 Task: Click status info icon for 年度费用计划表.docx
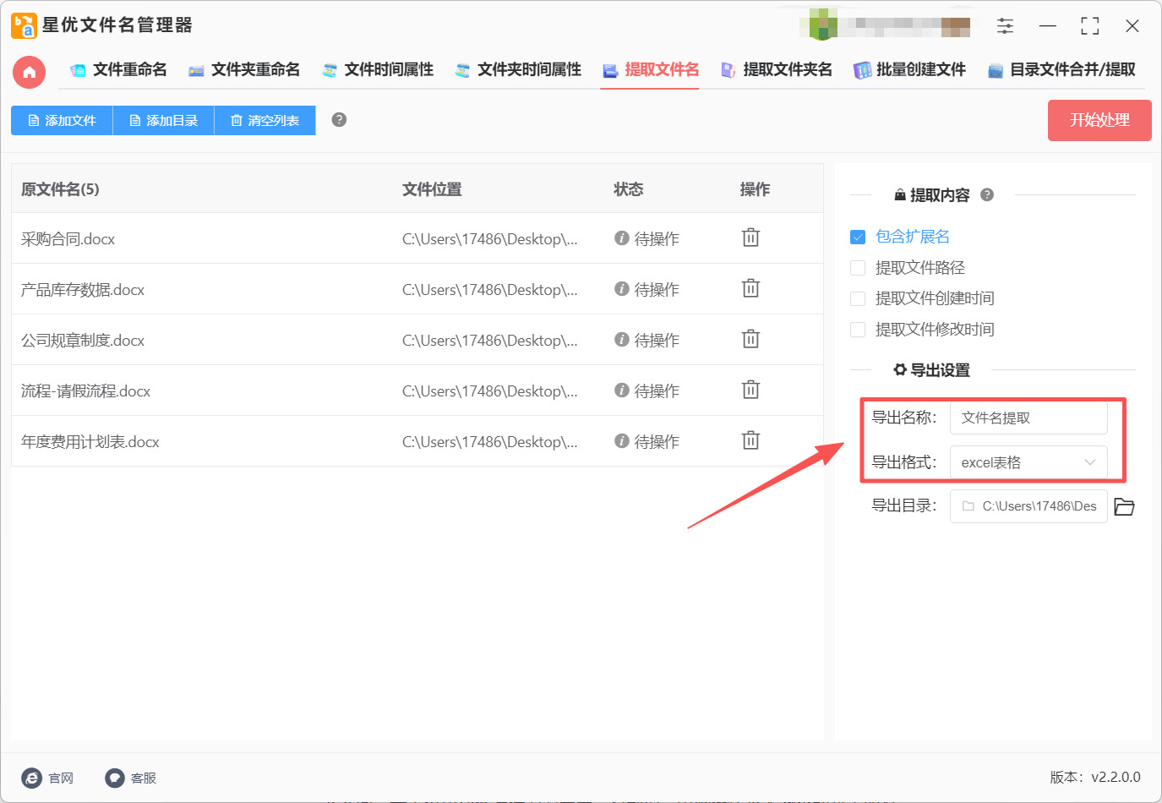621,441
